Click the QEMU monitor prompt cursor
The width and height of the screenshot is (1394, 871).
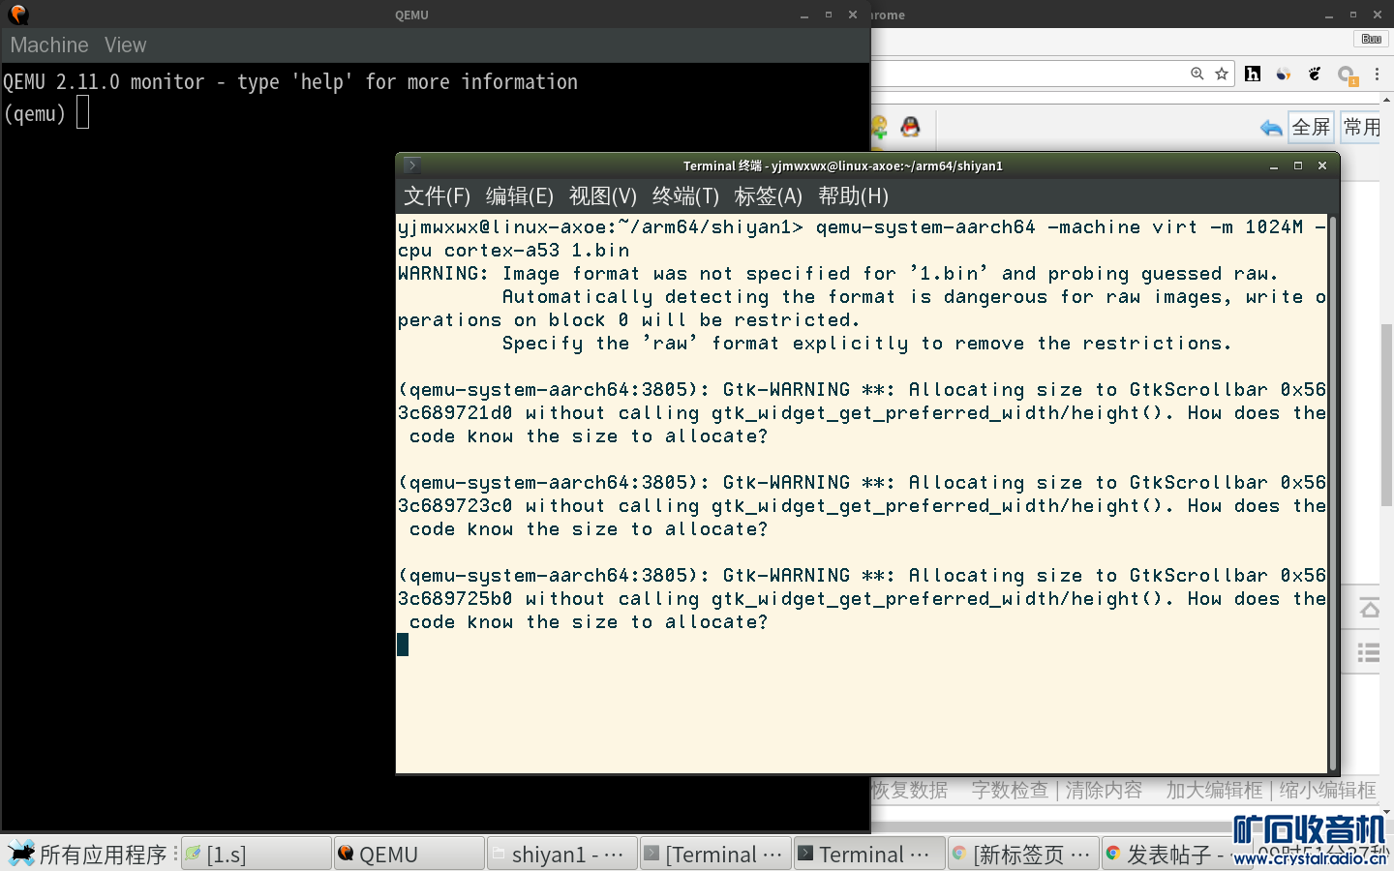point(83,112)
